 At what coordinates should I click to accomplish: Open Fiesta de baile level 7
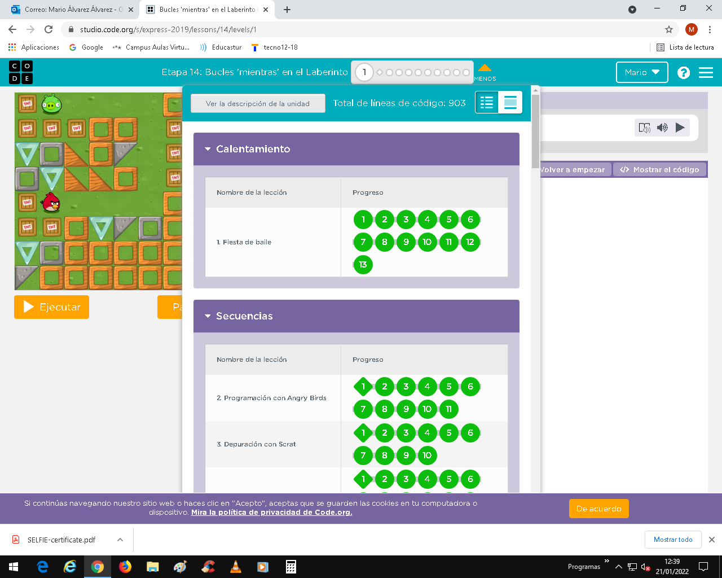363,242
